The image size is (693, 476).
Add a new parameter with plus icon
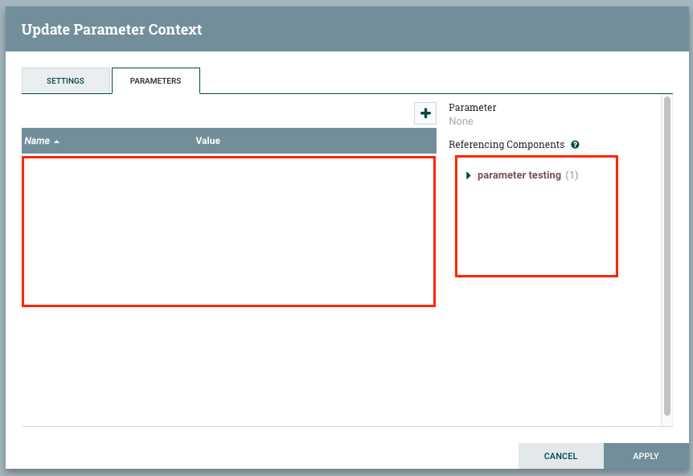point(425,113)
